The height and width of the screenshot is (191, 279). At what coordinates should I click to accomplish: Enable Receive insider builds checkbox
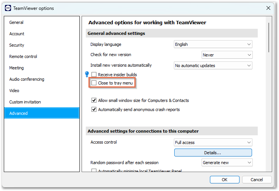pyautogui.click(x=94, y=74)
